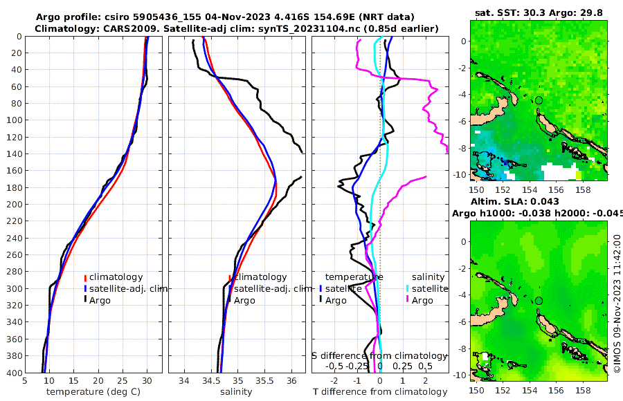The image size is (623, 401).
Task: Click the Argo profile title text
Action: [225, 17]
